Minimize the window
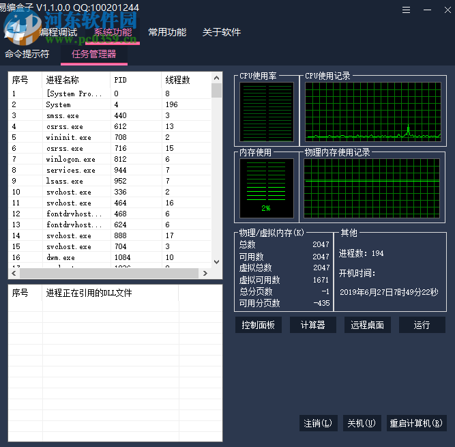 pyautogui.click(x=427, y=10)
